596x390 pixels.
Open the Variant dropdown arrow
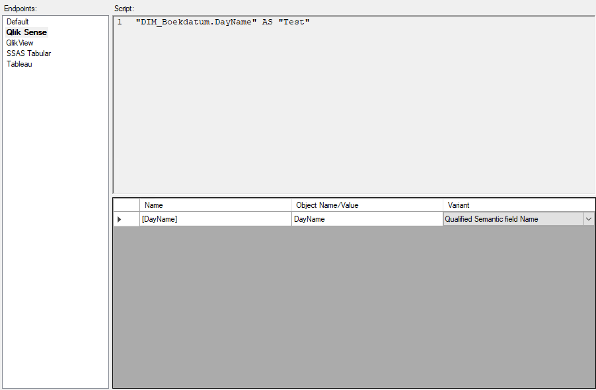pos(589,219)
